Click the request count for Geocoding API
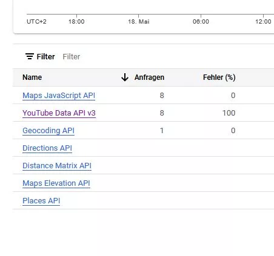The height and width of the screenshot is (256, 274). coord(162,131)
